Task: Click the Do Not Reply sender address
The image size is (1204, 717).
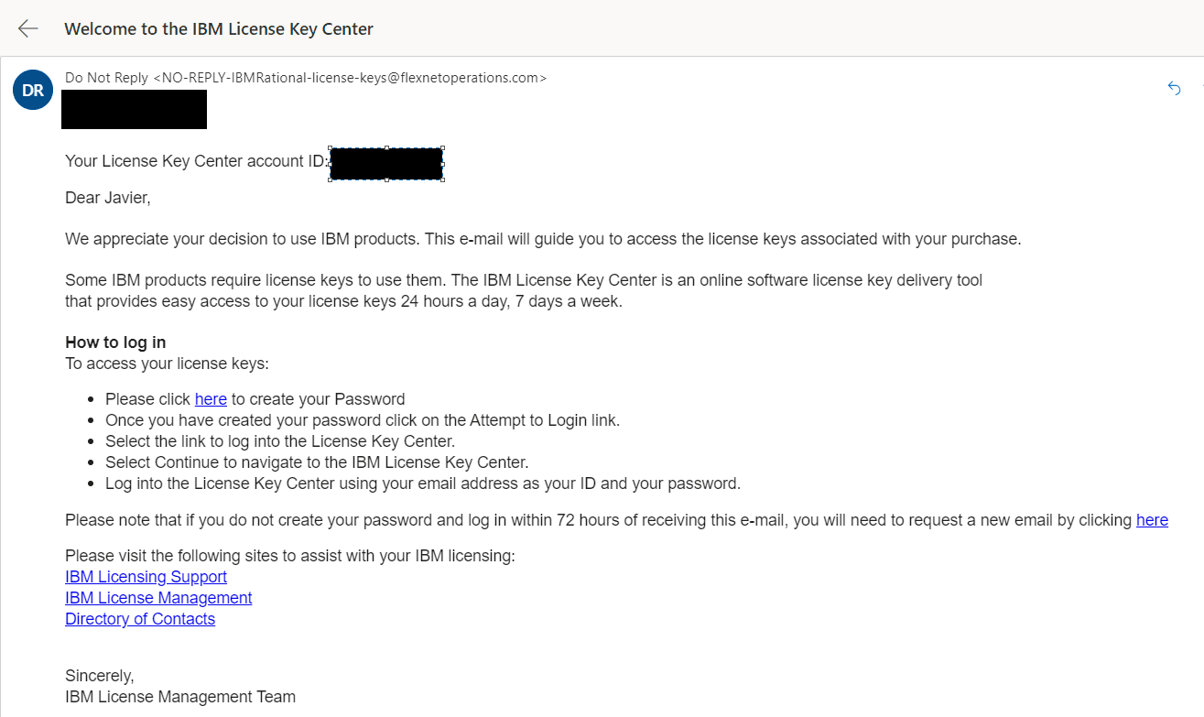Action: point(306,78)
